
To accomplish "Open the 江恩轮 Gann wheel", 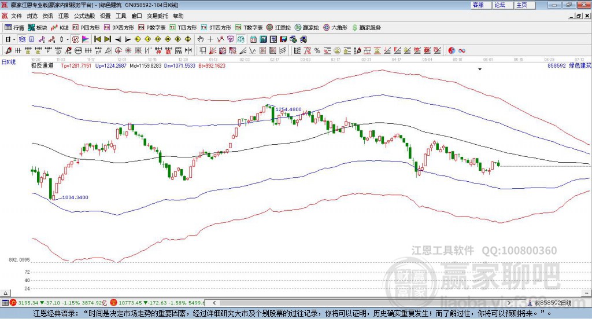I will pyautogui.click(x=279, y=28).
